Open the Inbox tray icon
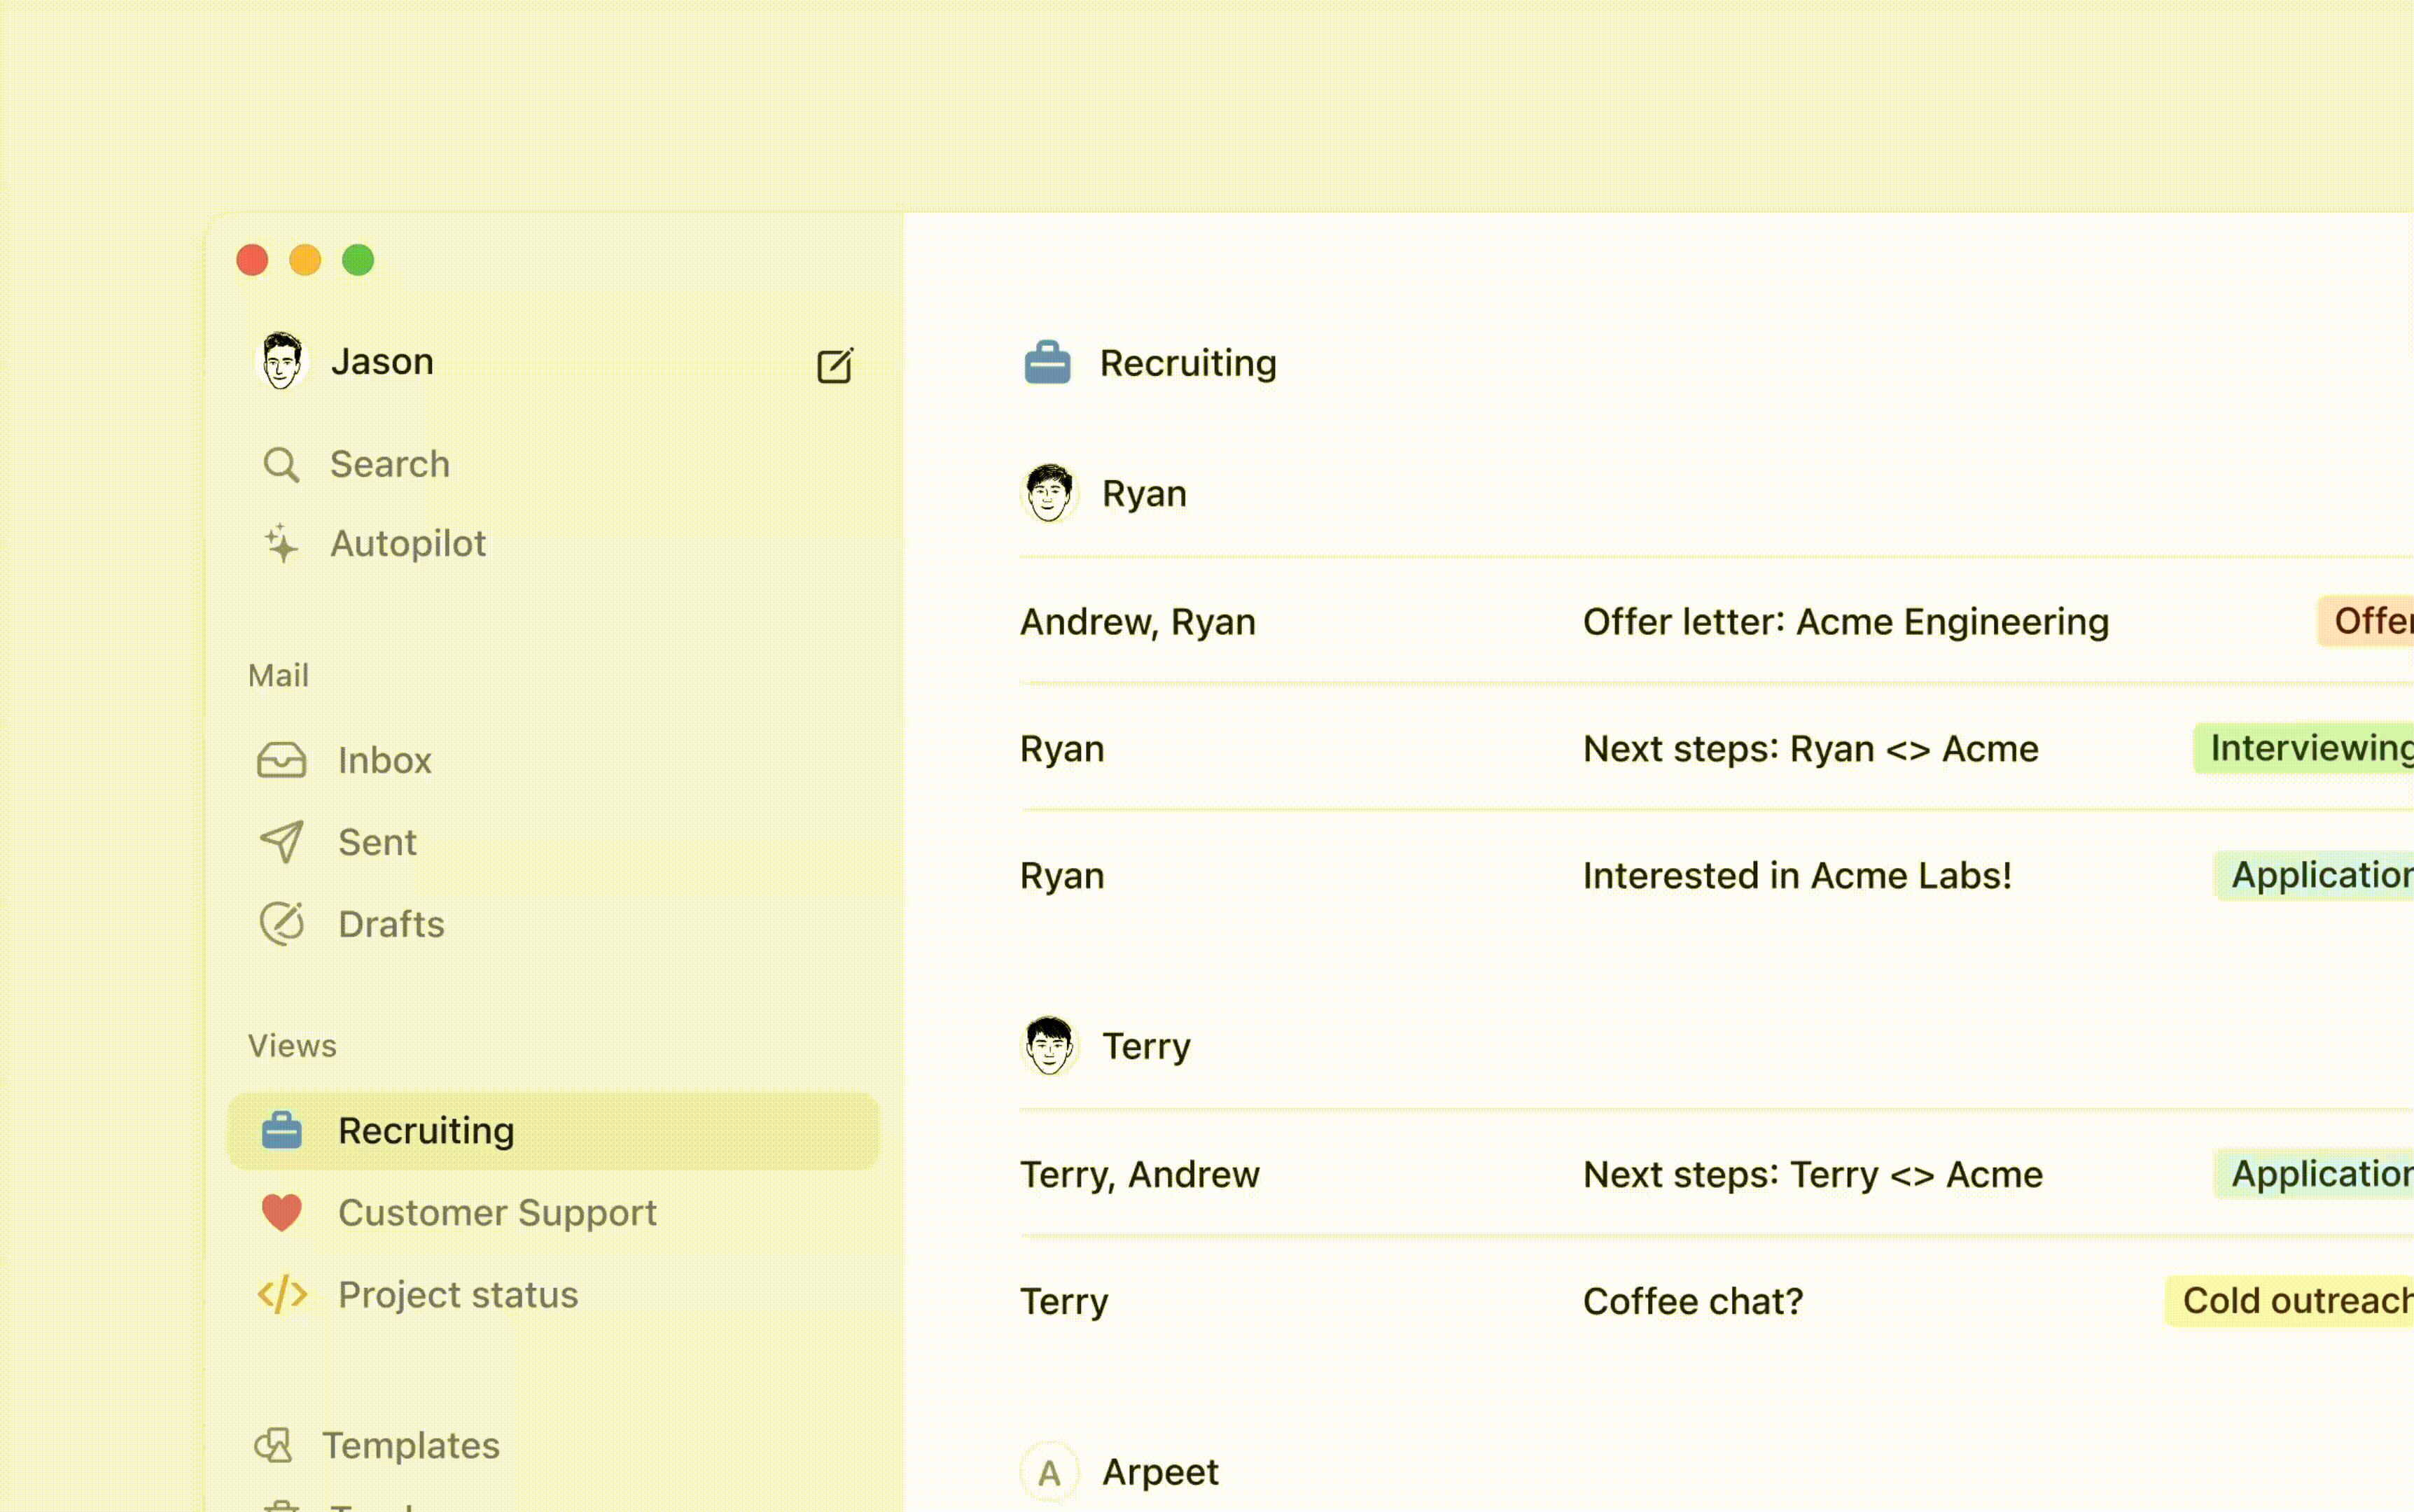 281,761
